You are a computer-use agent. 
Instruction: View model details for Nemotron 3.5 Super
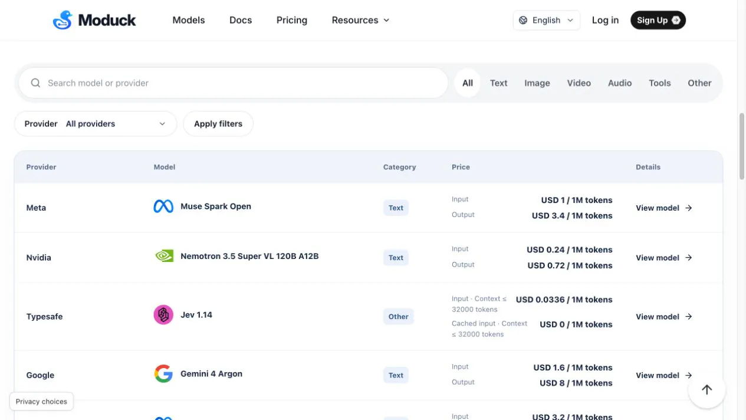click(x=664, y=258)
